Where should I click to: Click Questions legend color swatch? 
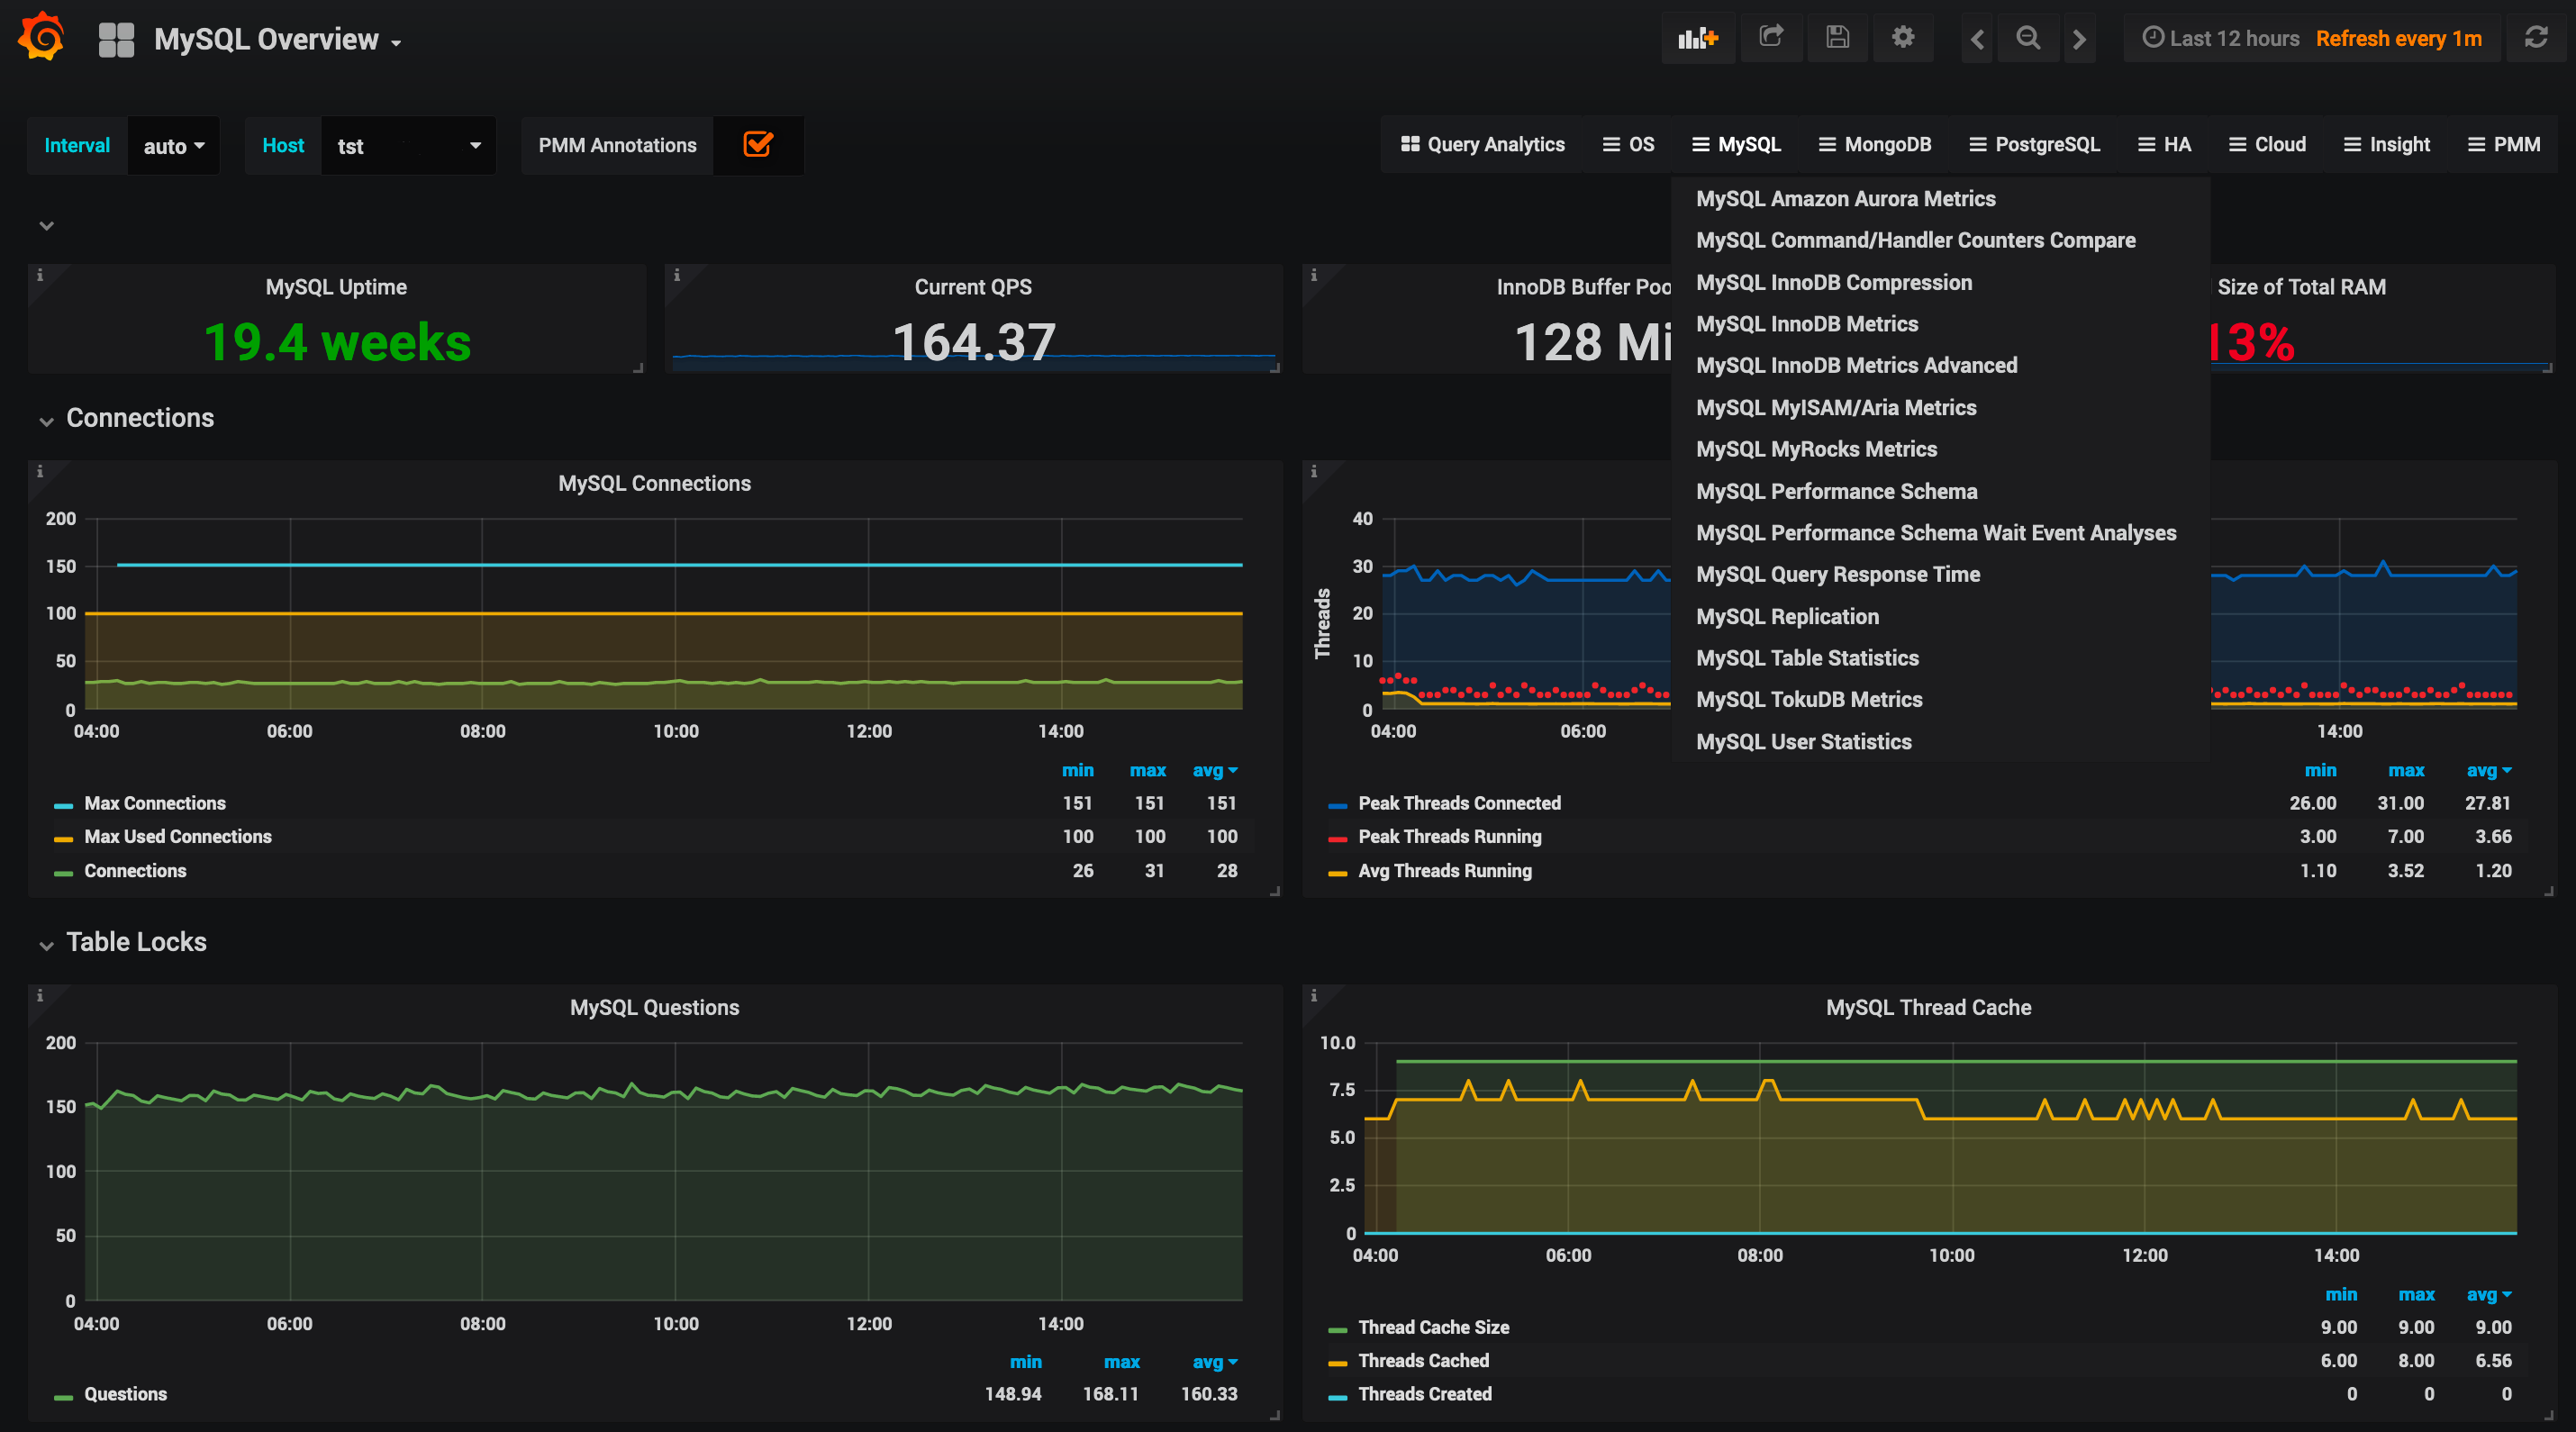pos(63,1397)
